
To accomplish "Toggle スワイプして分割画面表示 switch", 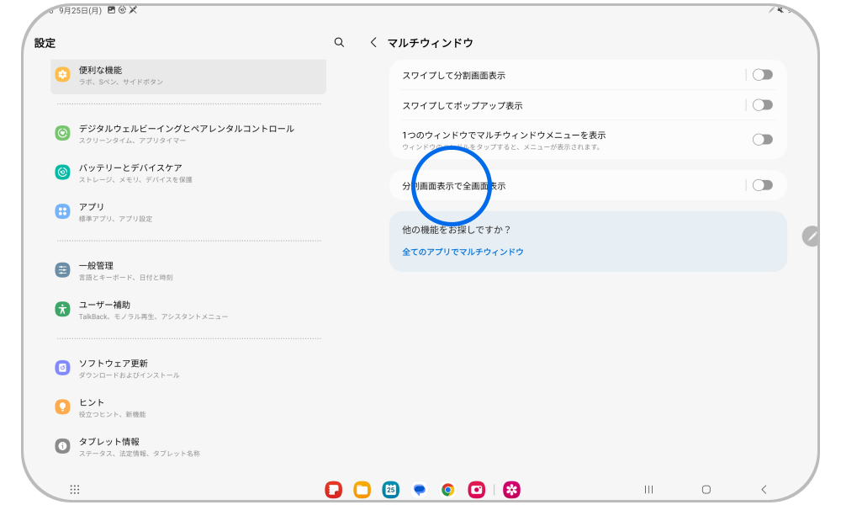I will point(762,75).
